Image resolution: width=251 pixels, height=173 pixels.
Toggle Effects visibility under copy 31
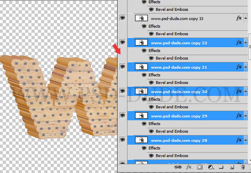pos(144,75)
